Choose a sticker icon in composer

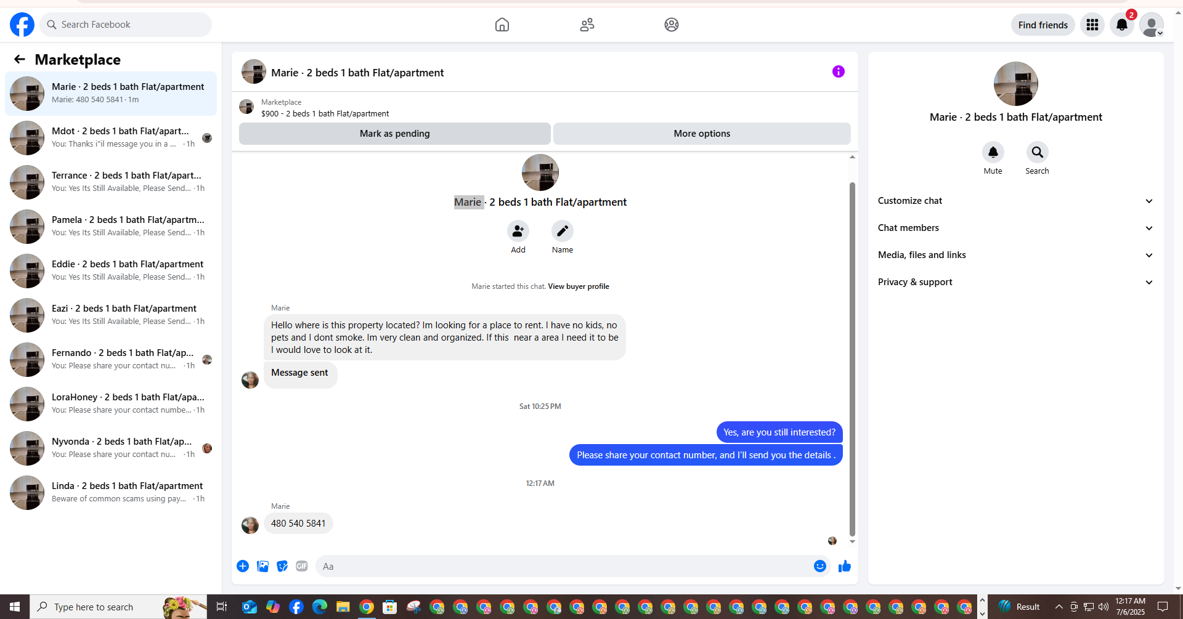coord(282,566)
